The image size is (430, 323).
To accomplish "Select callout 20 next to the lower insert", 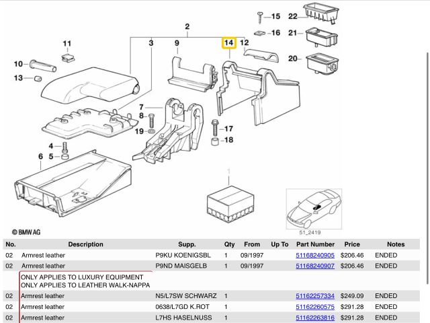I will pyautogui.click(x=292, y=59).
